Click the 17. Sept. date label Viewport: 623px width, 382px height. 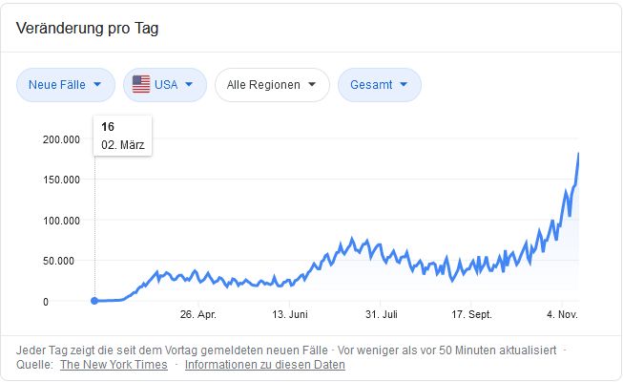(471, 314)
